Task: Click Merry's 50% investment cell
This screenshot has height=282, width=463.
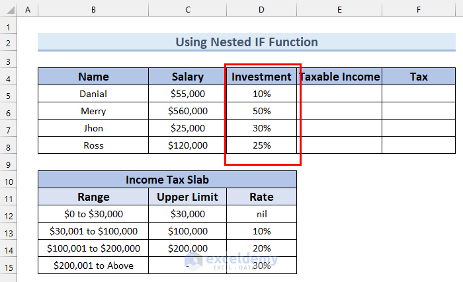Action: coord(261,111)
